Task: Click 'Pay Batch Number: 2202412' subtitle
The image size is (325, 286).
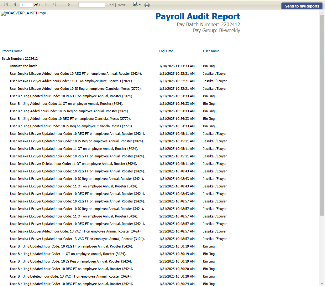Action: 208,24
